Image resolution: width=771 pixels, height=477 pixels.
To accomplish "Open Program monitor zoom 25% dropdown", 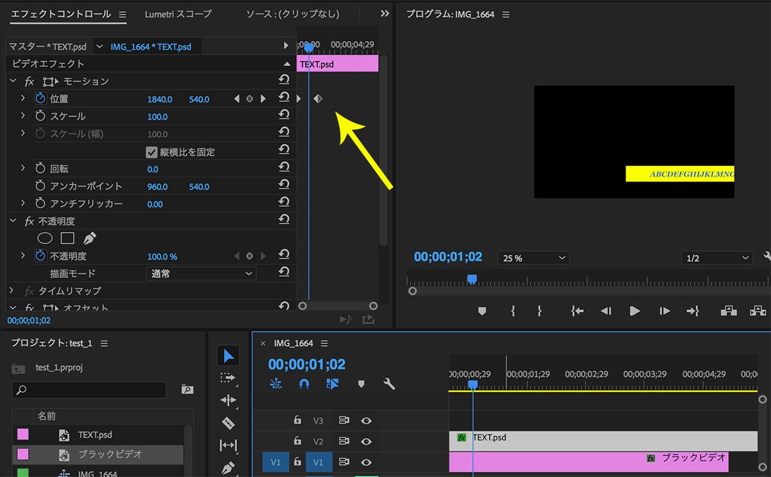I will 533,257.
